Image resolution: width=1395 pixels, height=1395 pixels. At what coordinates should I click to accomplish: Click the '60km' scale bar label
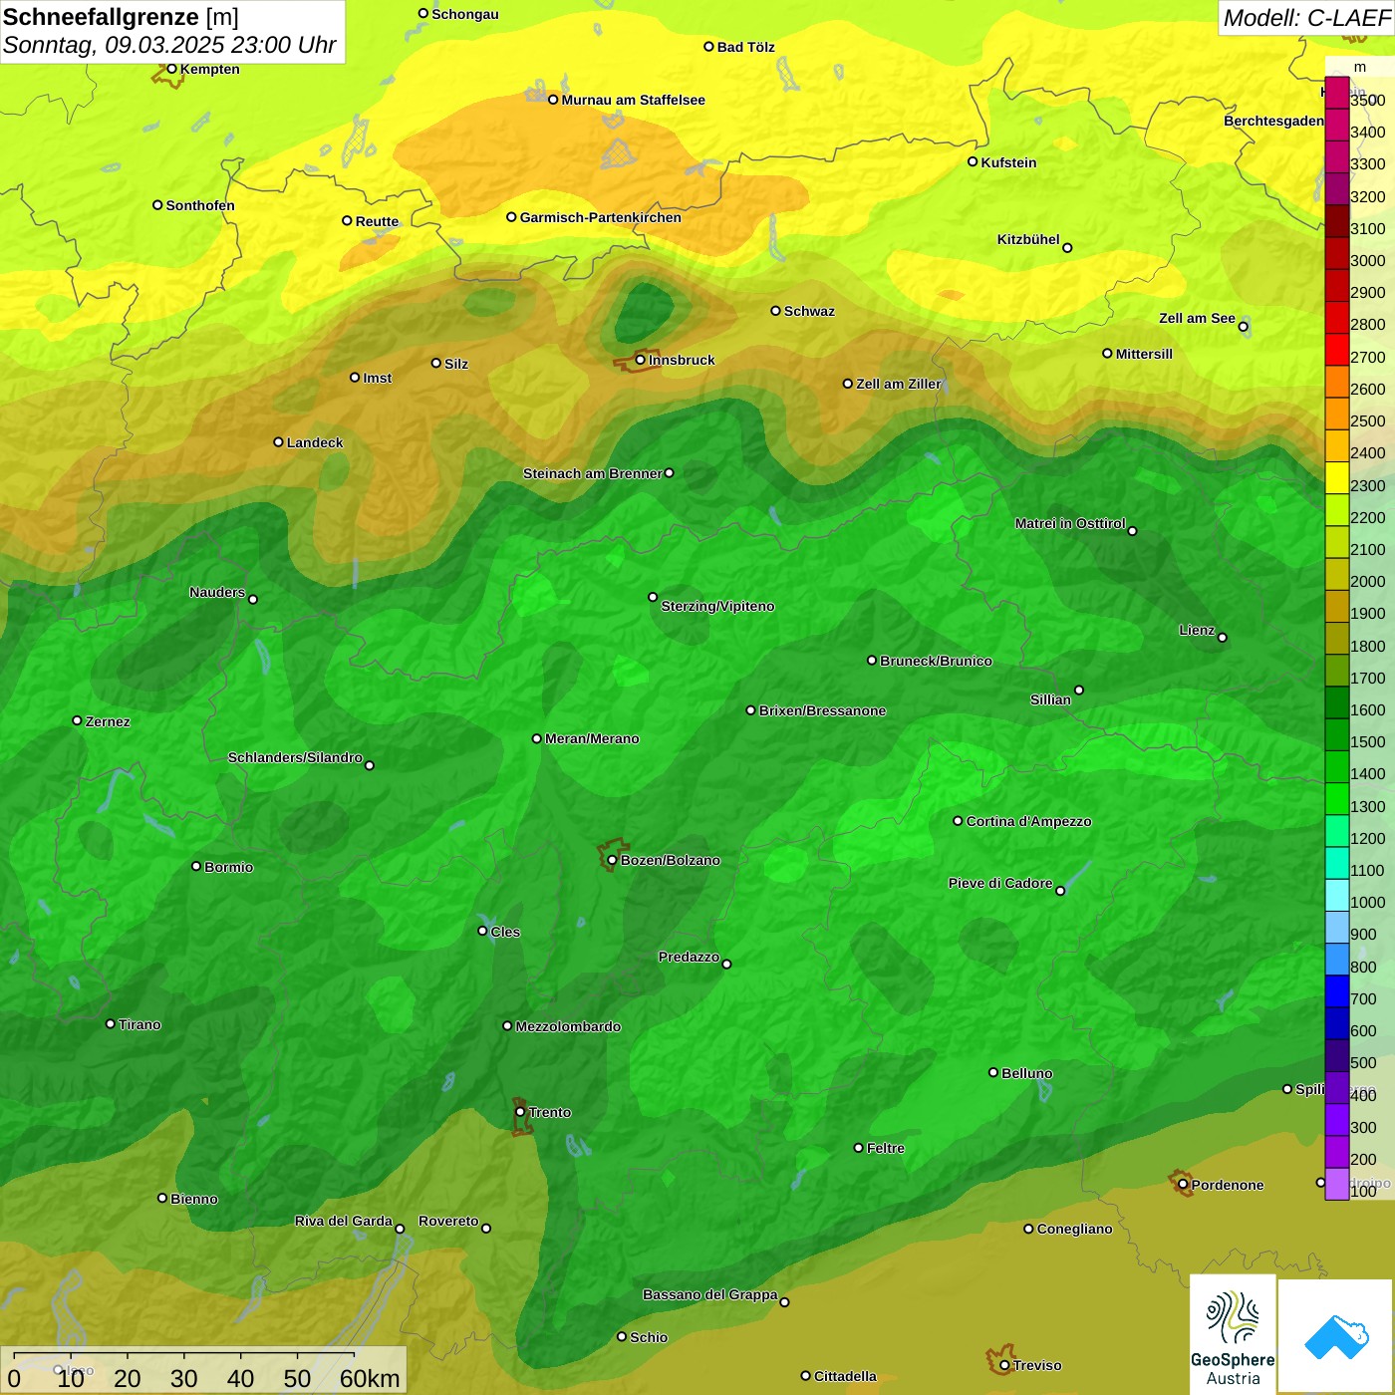tap(370, 1378)
